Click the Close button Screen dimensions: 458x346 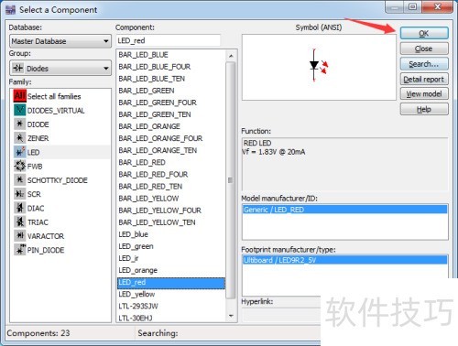(x=424, y=49)
